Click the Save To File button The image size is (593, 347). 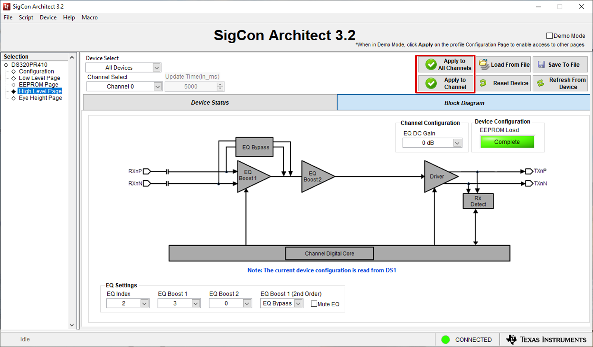pos(560,65)
